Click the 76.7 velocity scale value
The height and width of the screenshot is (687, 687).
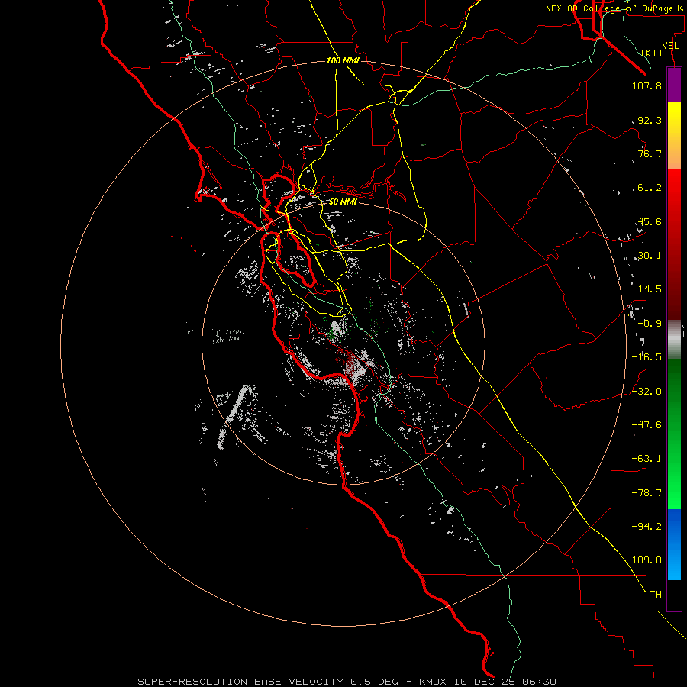650,153
